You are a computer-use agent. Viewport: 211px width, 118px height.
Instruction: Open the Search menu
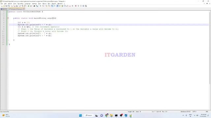pos(10,4)
